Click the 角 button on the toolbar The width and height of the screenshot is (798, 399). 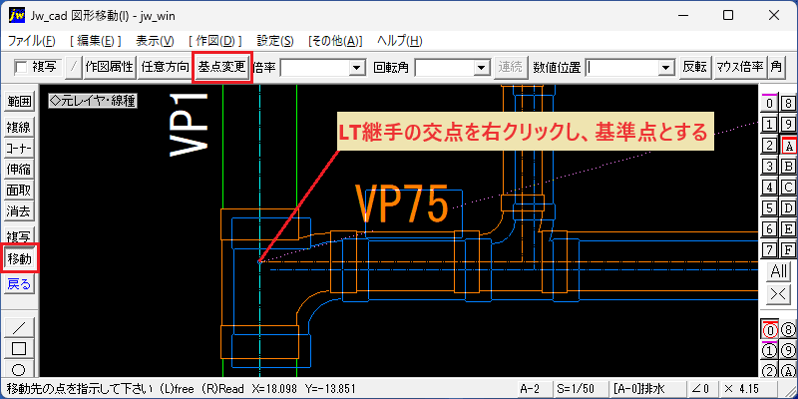pos(776,67)
